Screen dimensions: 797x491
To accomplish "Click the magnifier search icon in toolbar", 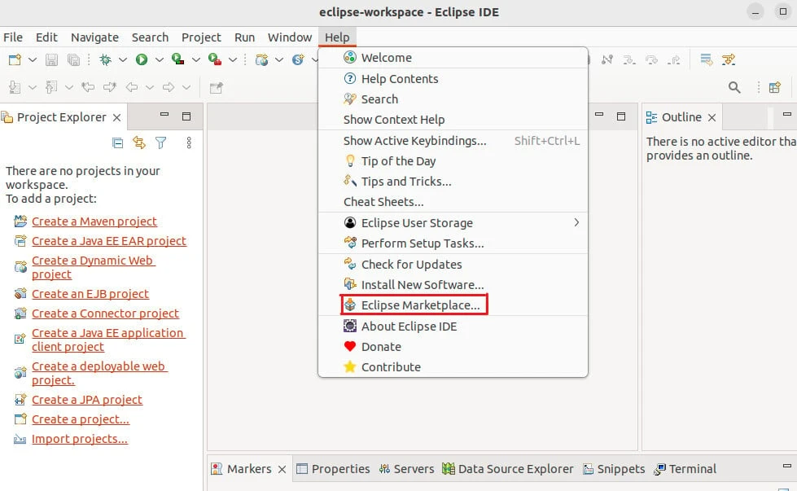I will (734, 87).
